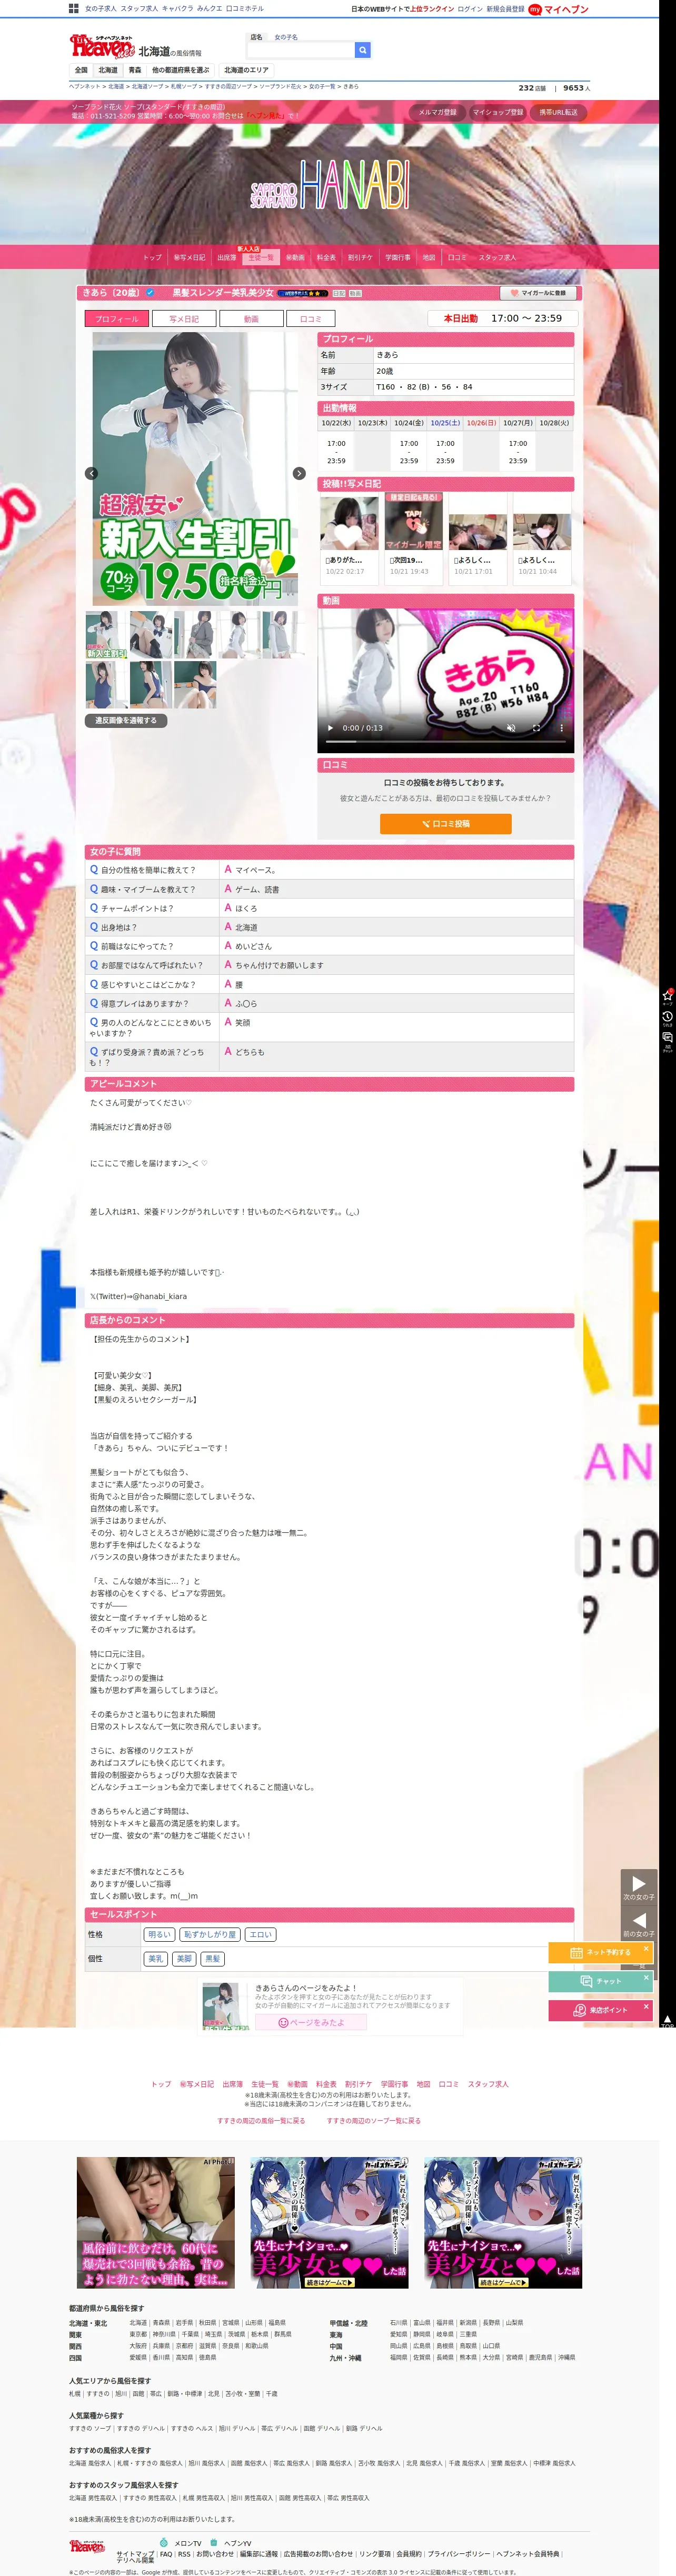
Task: Click ページをみたよ smiley button
Action: point(310,2022)
